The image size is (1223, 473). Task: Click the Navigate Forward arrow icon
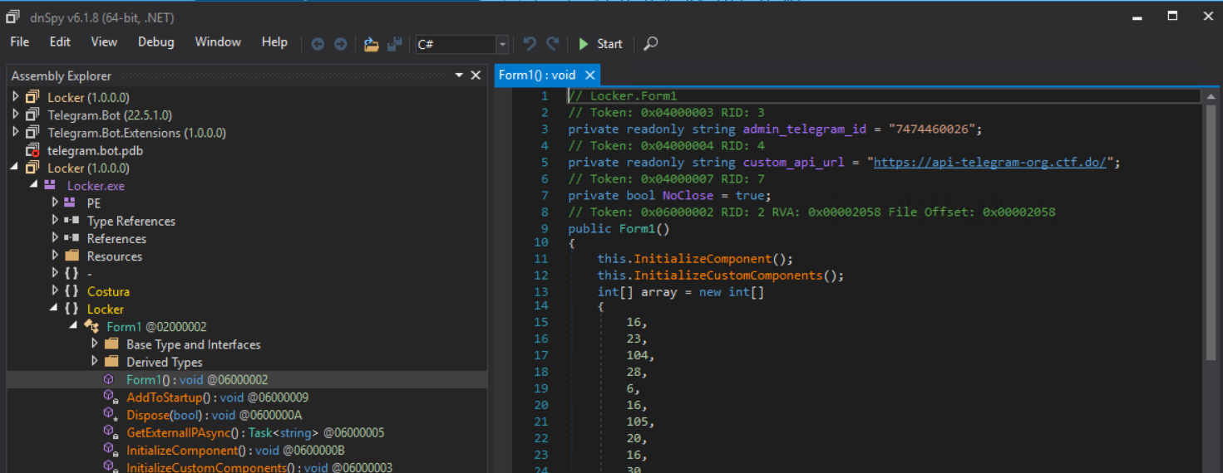click(340, 44)
